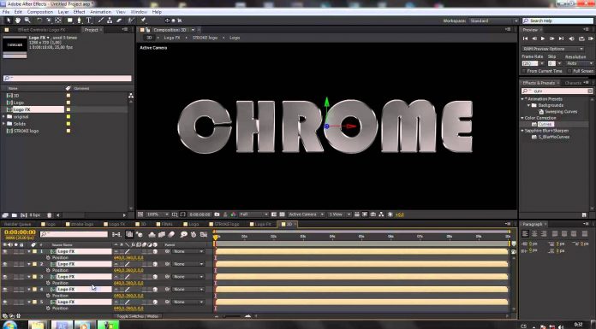Open the Composition menu
This screenshot has width=596, height=329.
click(40, 12)
